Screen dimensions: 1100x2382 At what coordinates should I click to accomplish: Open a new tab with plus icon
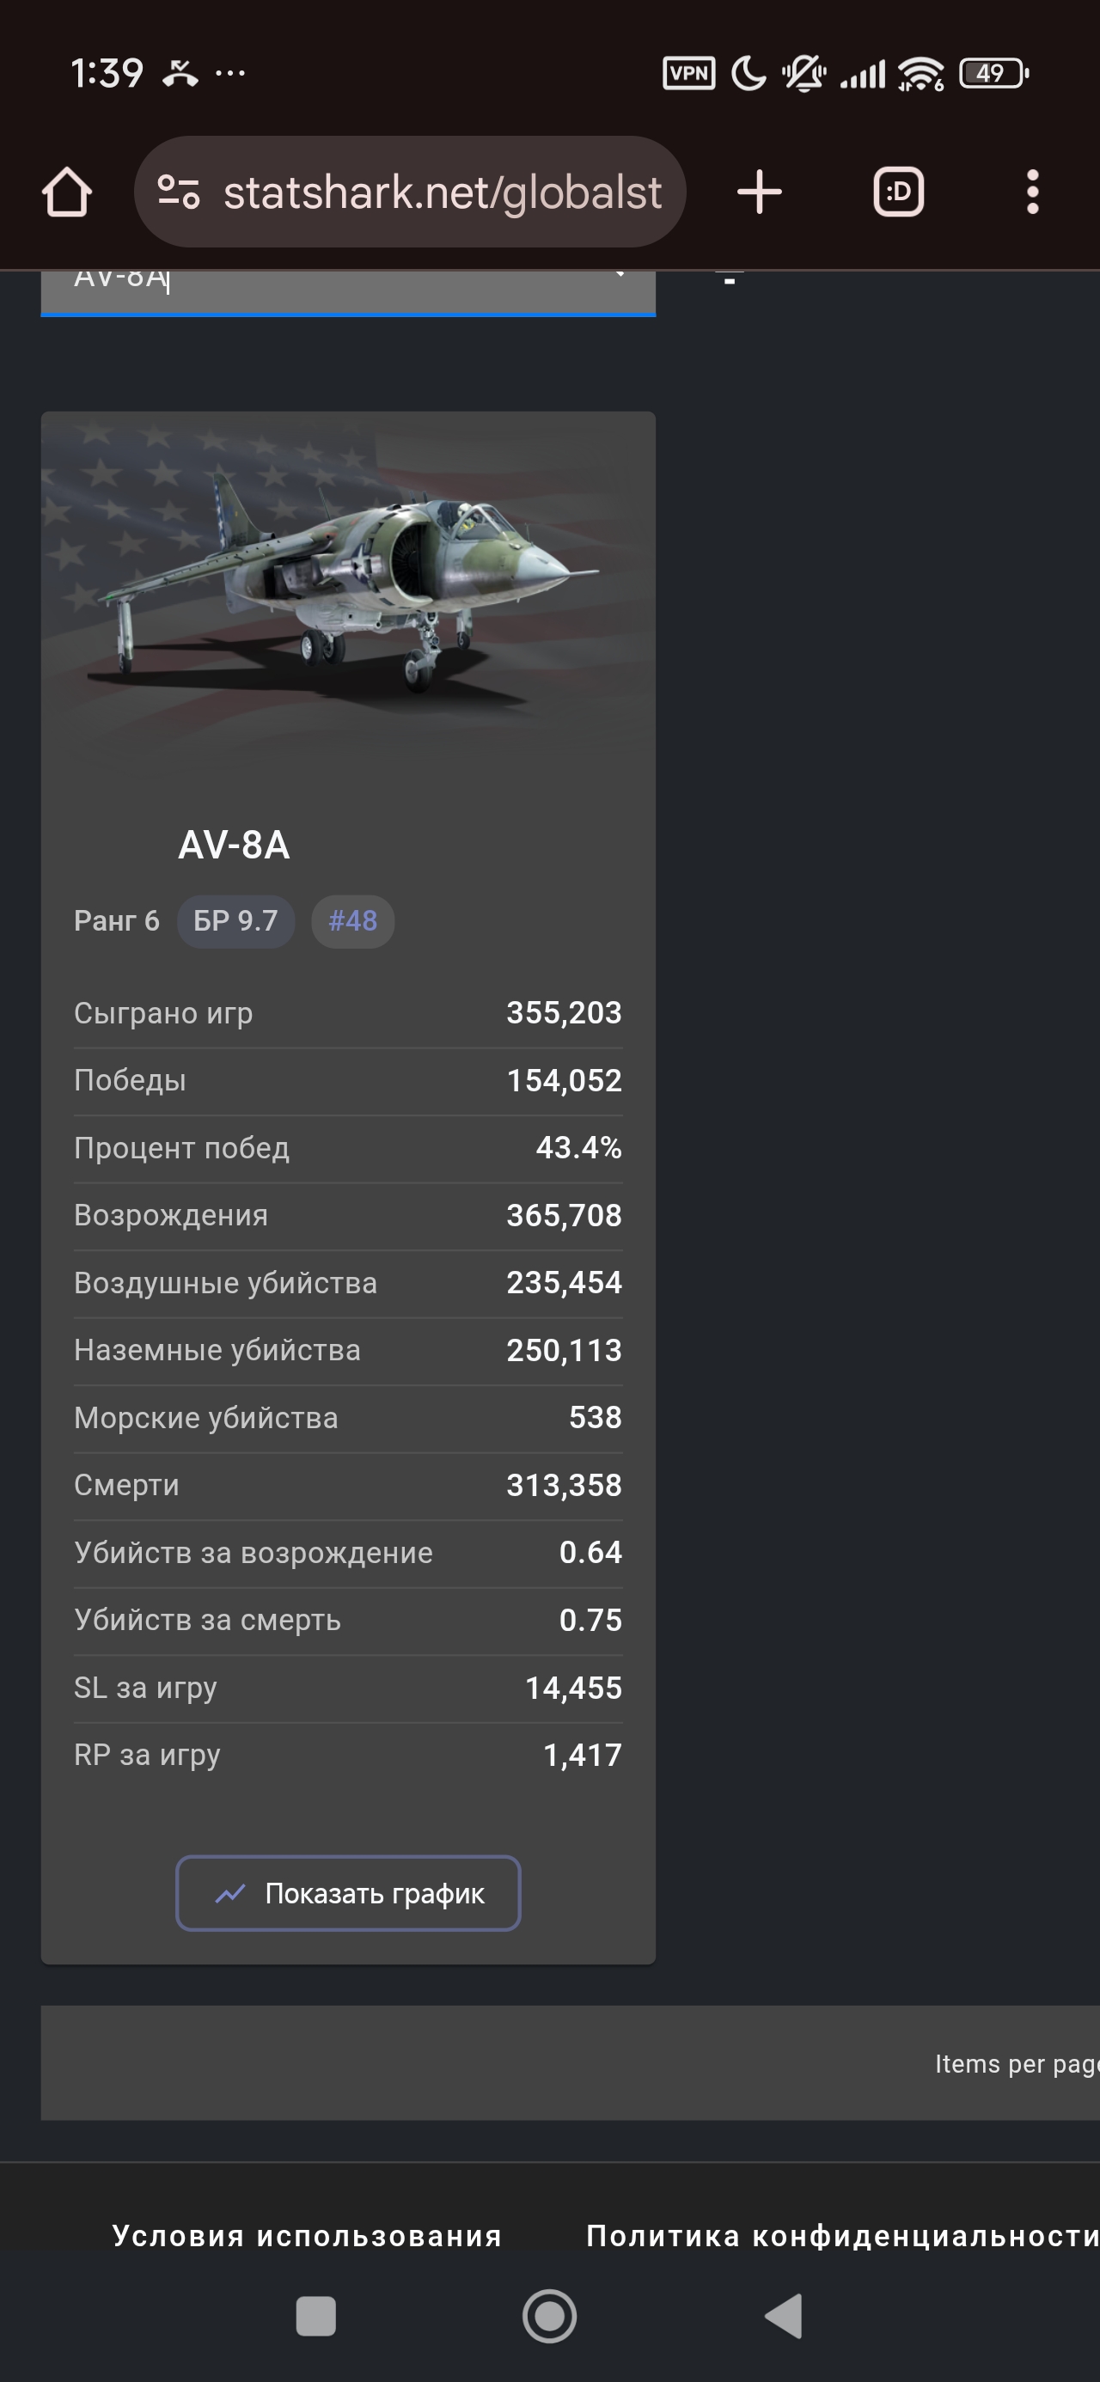coord(760,192)
